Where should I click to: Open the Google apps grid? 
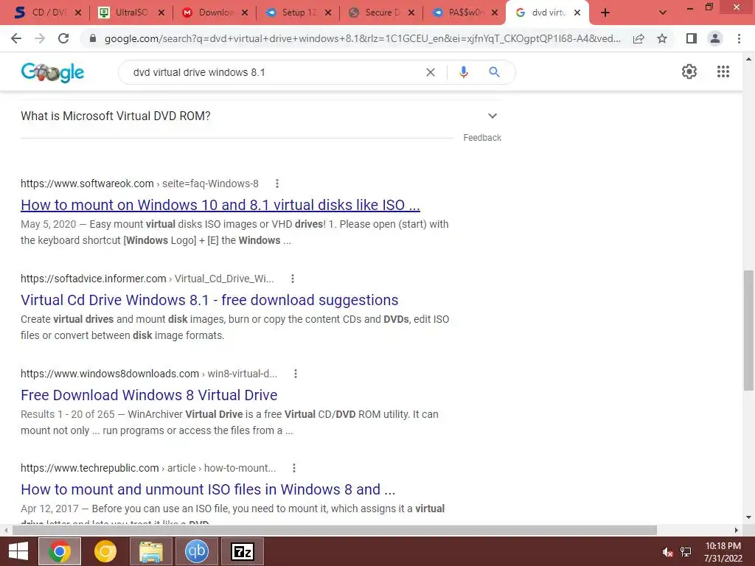(723, 71)
